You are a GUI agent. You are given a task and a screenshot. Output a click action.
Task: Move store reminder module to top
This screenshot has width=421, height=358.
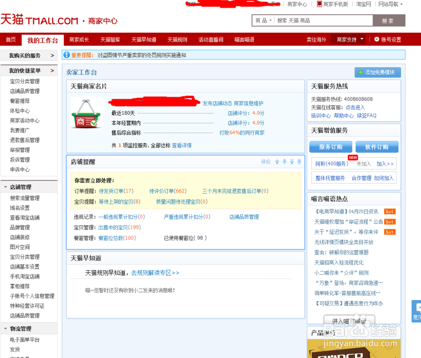[x=292, y=162]
